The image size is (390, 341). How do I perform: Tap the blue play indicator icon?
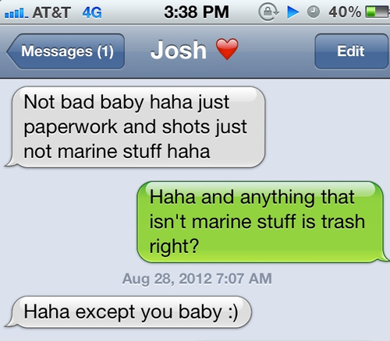[293, 12]
